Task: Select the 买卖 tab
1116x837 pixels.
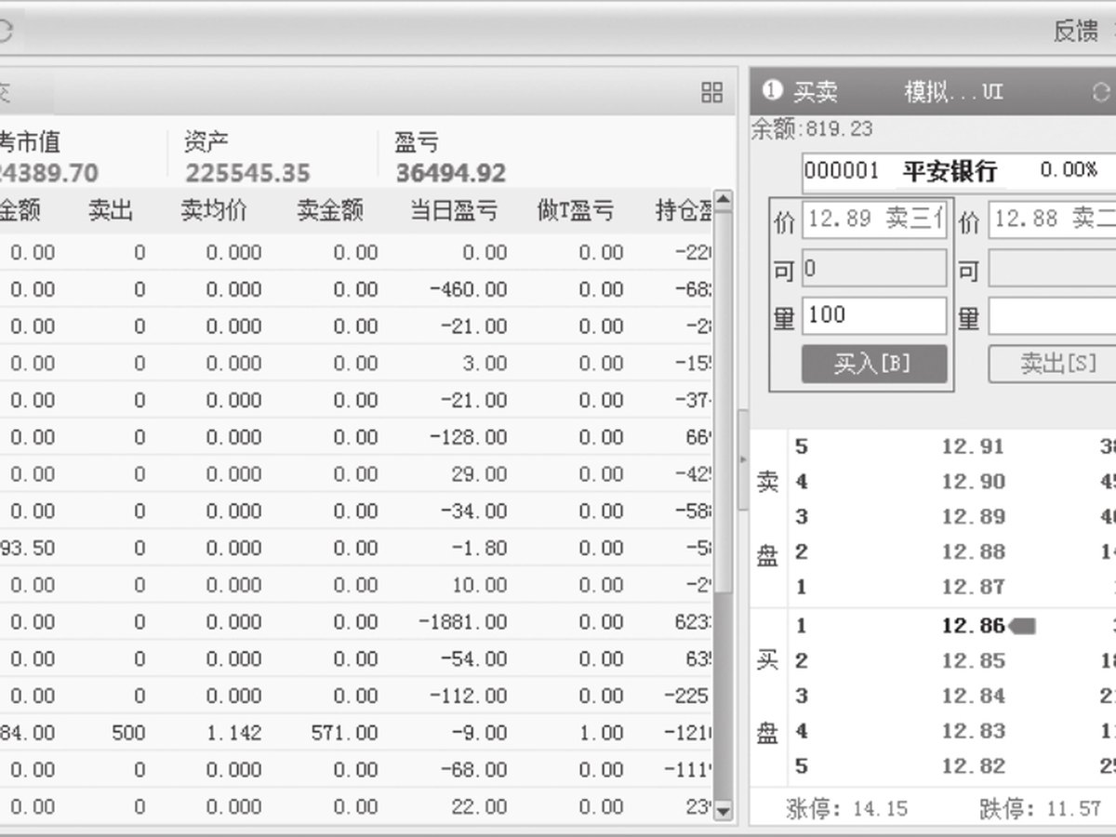Action: [816, 91]
